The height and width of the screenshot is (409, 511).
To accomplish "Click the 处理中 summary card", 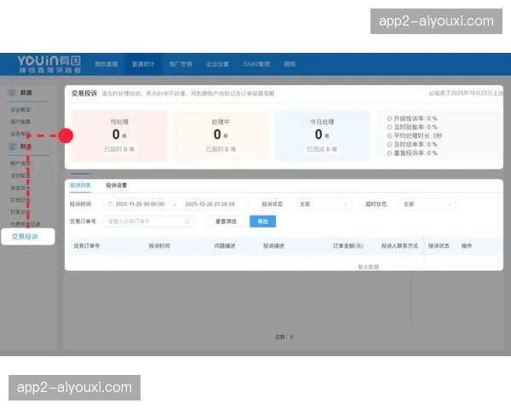I will (x=221, y=135).
